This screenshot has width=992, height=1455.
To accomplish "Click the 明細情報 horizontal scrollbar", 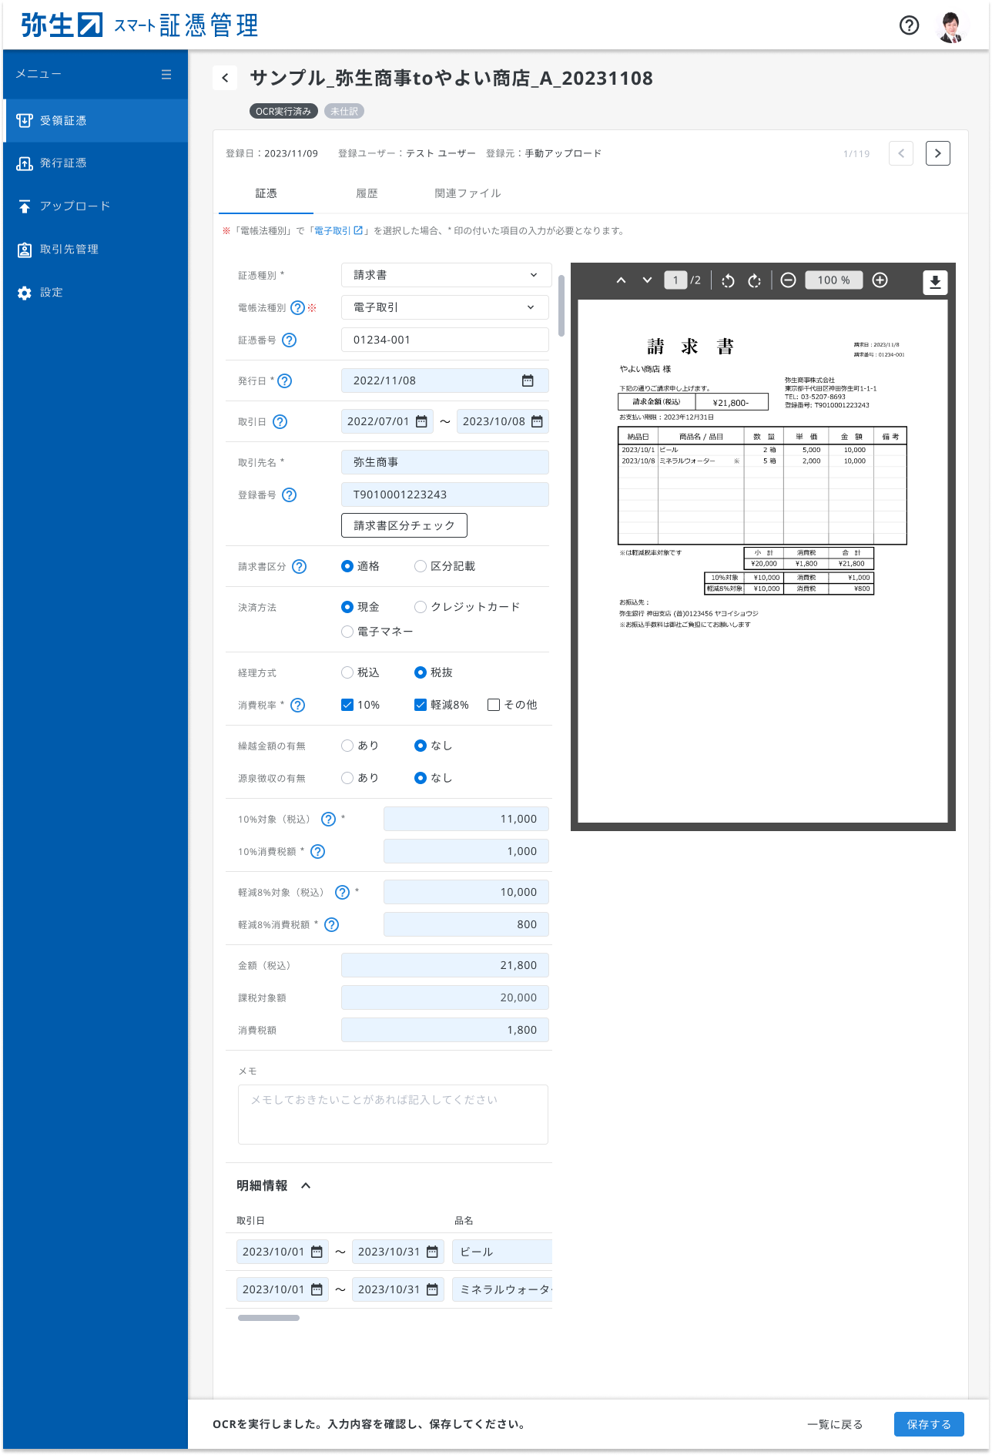I will pyautogui.click(x=269, y=1318).
